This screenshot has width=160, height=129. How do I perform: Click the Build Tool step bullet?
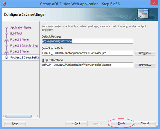[7, 34]
